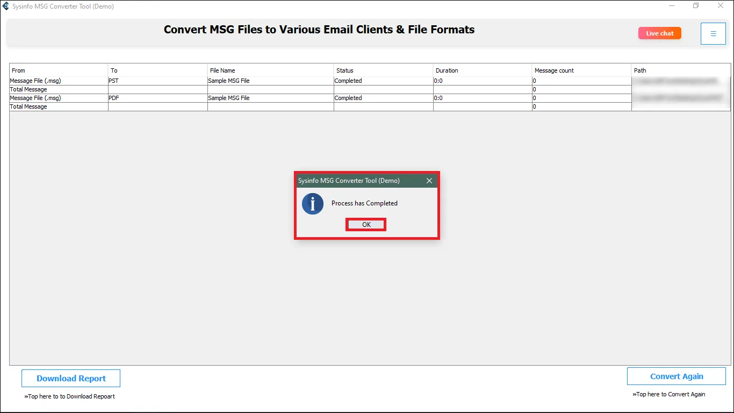The height and width of the screenshot is (413, 734).
Task: Click Completed status in the PDF row
Action: coord(384,98)
